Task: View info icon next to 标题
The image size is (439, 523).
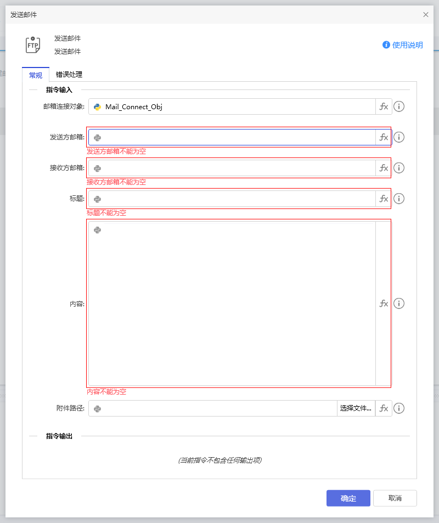Action: pyautogui.click(x=399, y=199)
